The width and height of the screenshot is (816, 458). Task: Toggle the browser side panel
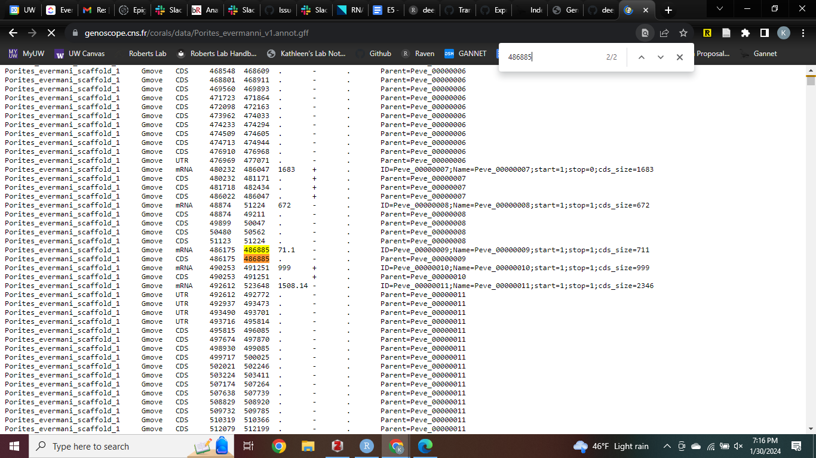pyautogui.click(x=764, y=33)
